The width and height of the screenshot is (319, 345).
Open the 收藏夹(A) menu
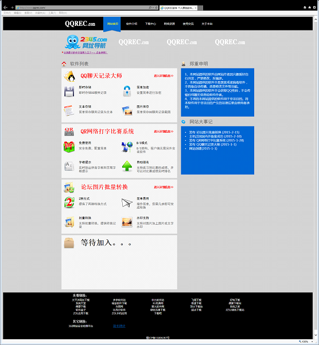pos(40,13)
